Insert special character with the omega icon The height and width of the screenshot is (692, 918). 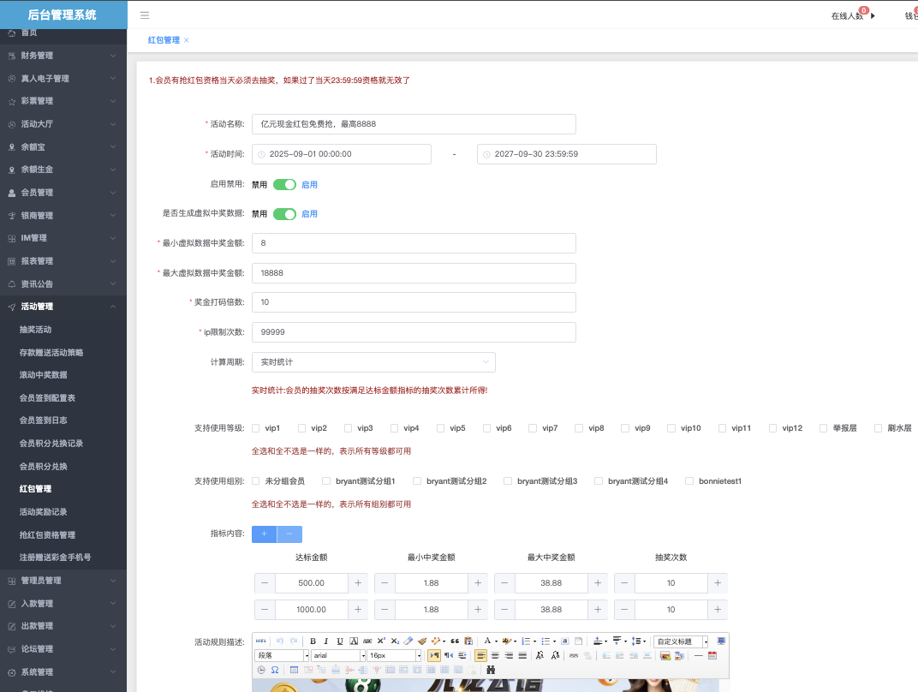coord(274,669)
